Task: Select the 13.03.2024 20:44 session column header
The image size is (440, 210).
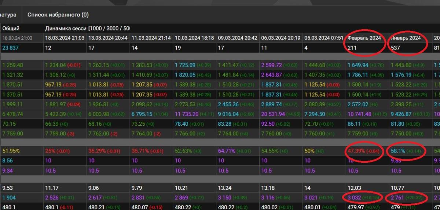Action: 108,38
